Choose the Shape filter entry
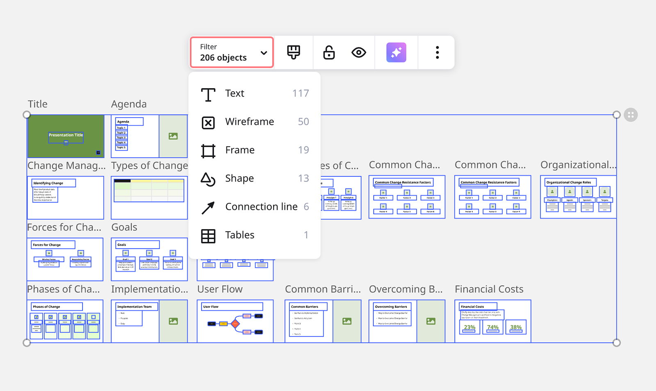Viewport: 656px width, 391px height. (x=254, y=178)
